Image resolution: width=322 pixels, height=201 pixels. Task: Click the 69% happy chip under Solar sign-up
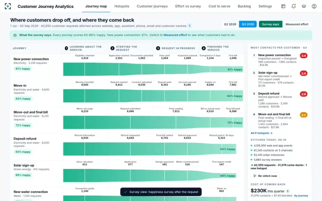tap(23, 175)
